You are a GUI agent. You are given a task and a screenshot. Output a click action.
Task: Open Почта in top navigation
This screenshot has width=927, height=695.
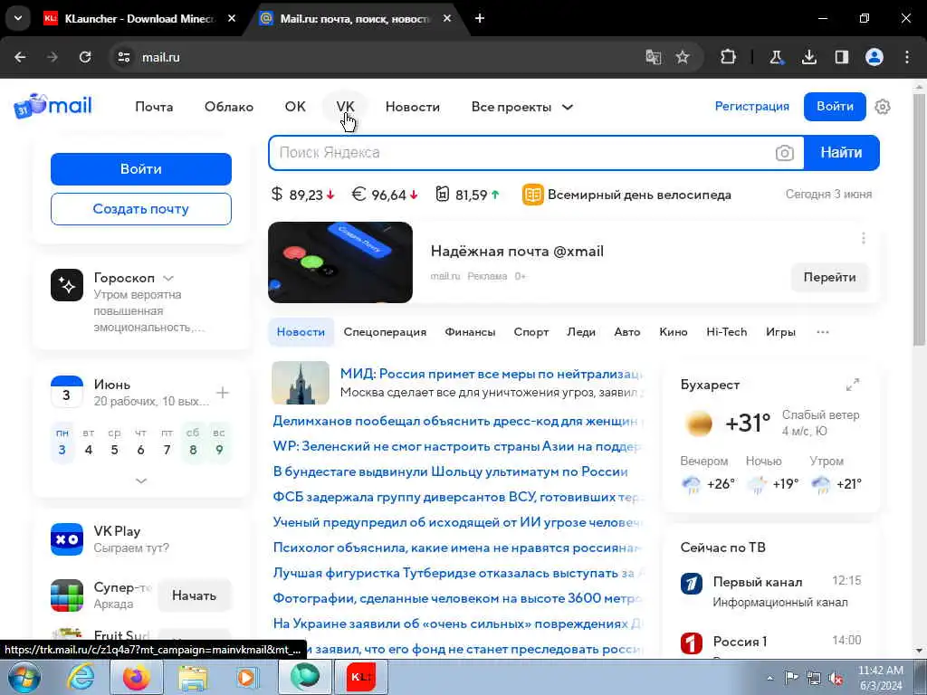154,107
